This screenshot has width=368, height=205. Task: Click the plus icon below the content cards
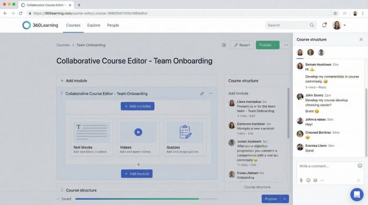point(138,165)
